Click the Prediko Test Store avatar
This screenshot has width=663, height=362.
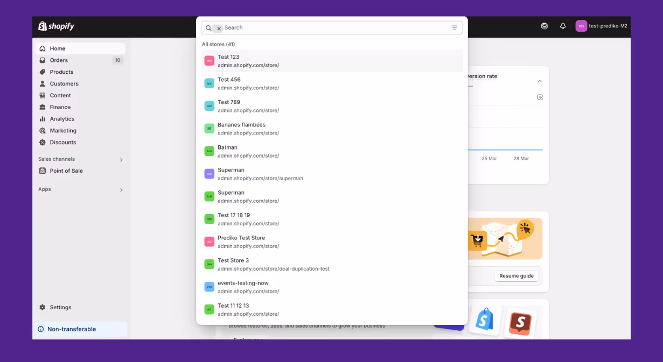210,242
